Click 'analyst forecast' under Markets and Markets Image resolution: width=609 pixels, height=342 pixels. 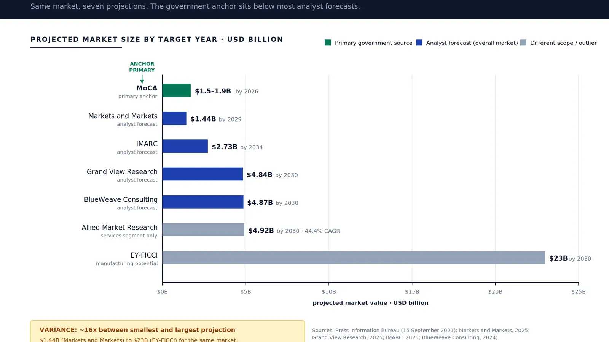pos(137,124)
